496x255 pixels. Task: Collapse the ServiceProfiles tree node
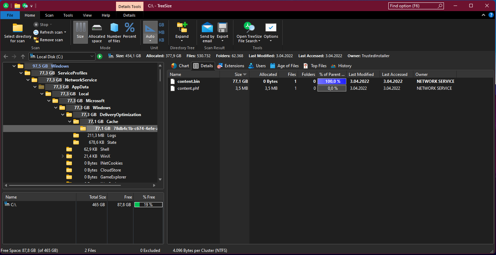(x=21, y=73)
